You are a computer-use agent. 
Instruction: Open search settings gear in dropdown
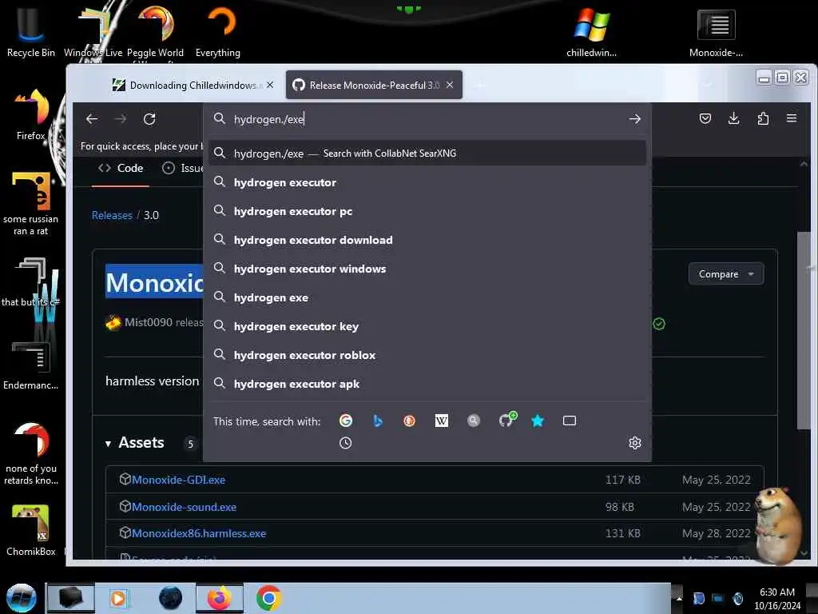pos(634,443)
